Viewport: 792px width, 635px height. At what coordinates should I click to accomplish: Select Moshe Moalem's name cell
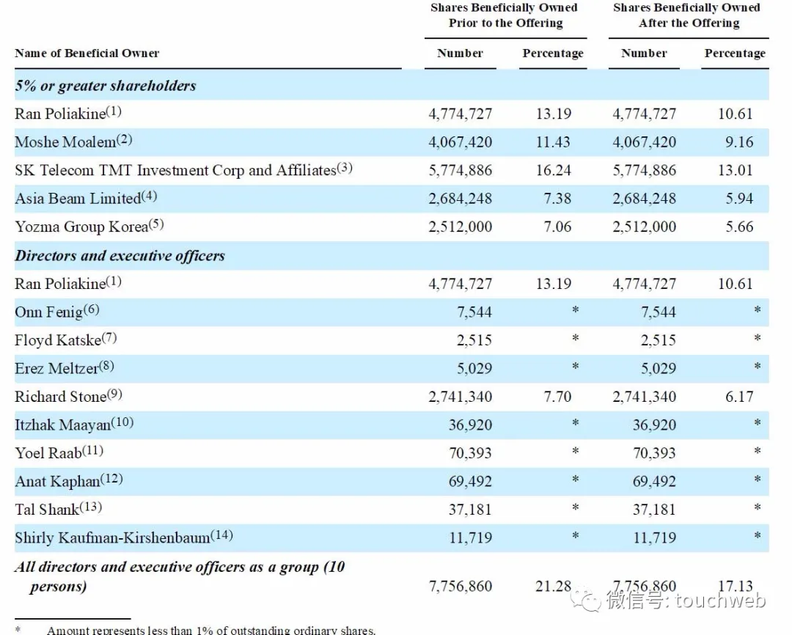tap(74, 142)
